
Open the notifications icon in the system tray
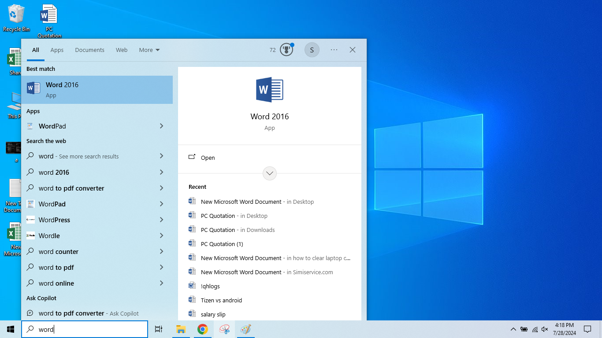[588, 329]
